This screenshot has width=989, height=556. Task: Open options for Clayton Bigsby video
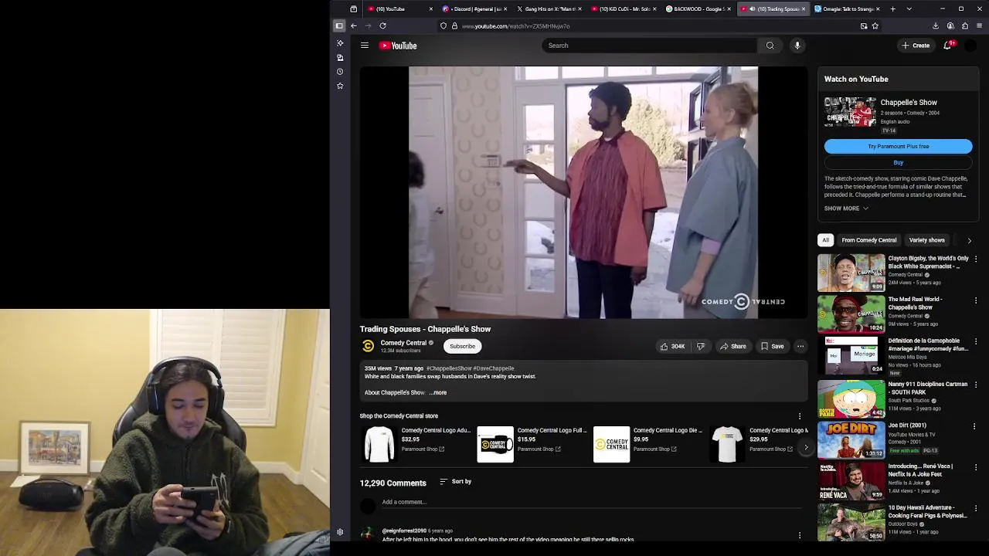pyautogui.click(x=975, y=259)
